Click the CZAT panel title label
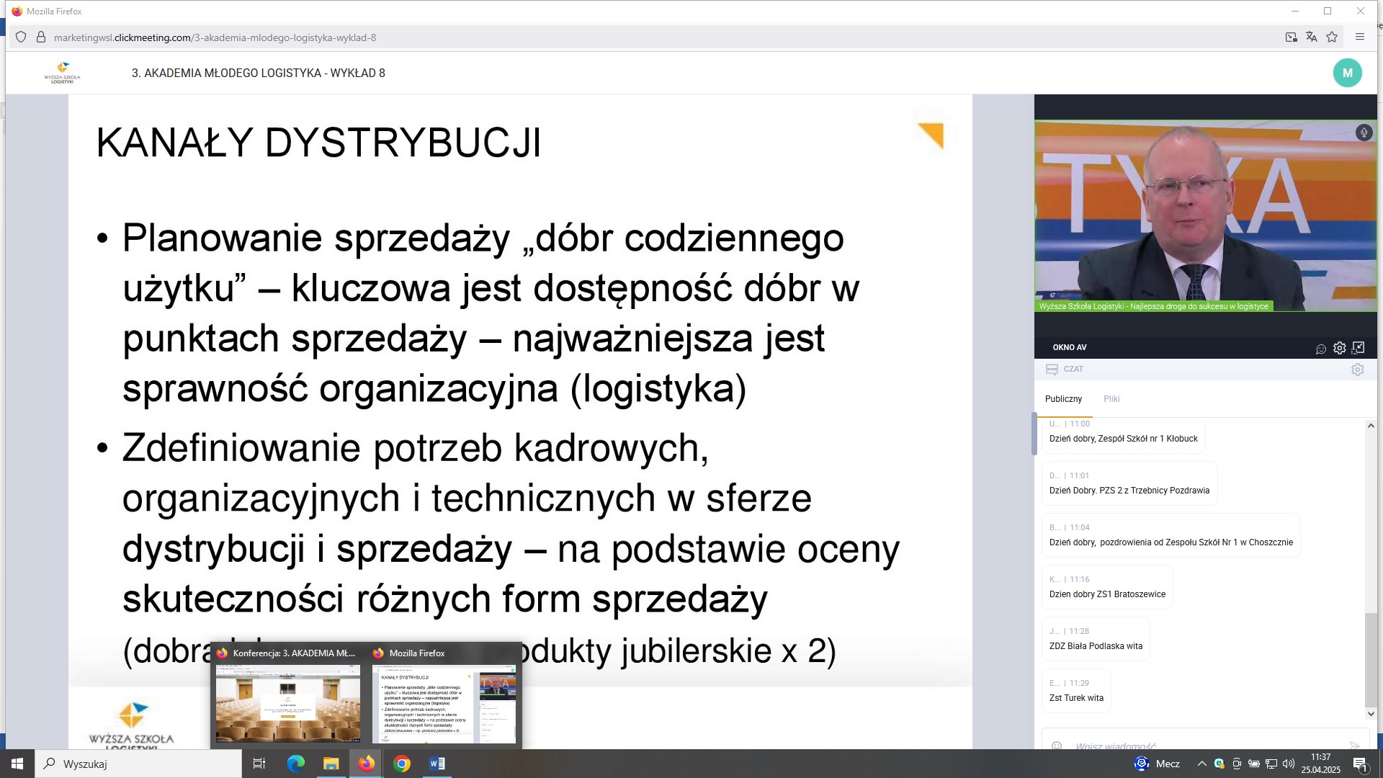Image resolution: width=1383 pixels, height=778 pixels. [1073, 369]
